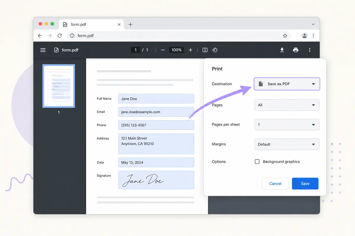Open the browser profile avatar
The image size is (355, 236).
click(304, 36)
